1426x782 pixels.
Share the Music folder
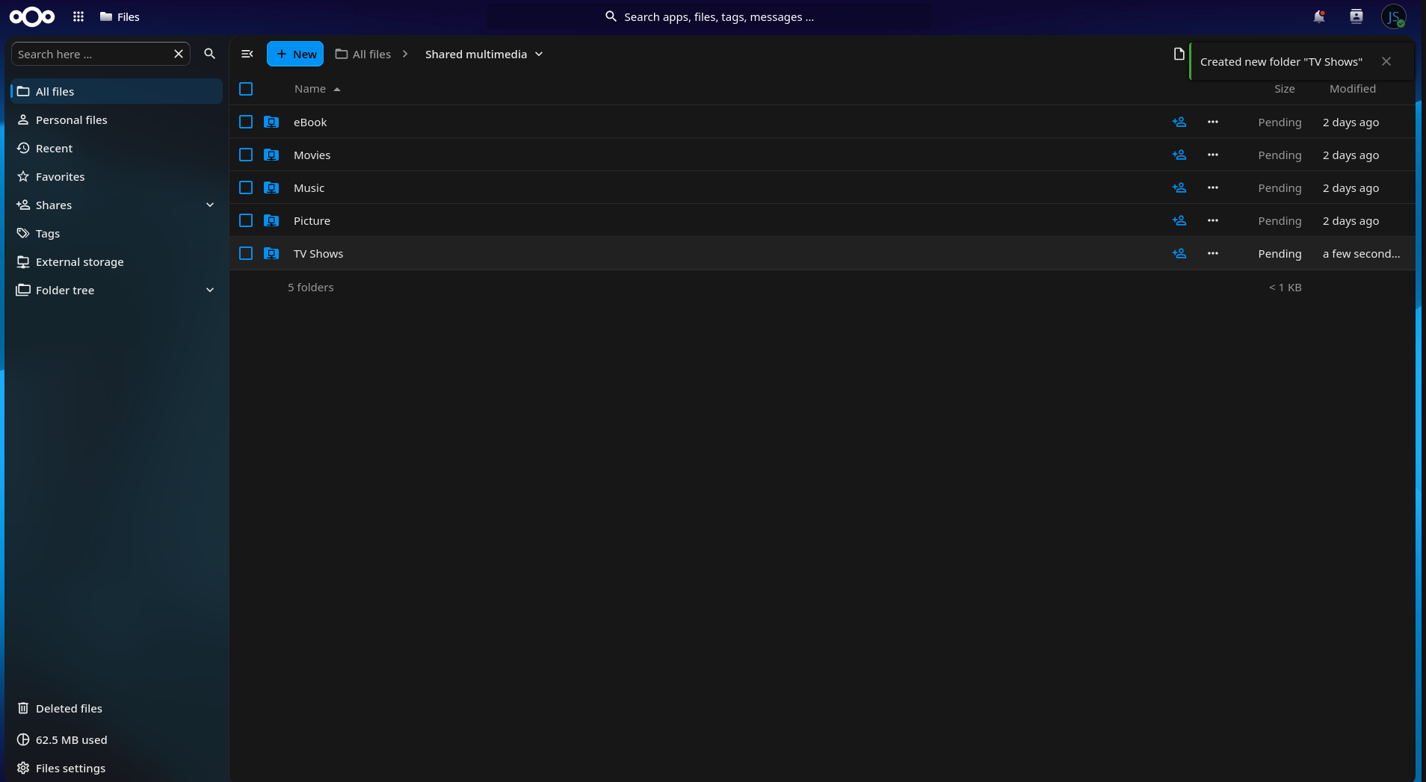pyautogui.click(x=1179, y=187)
